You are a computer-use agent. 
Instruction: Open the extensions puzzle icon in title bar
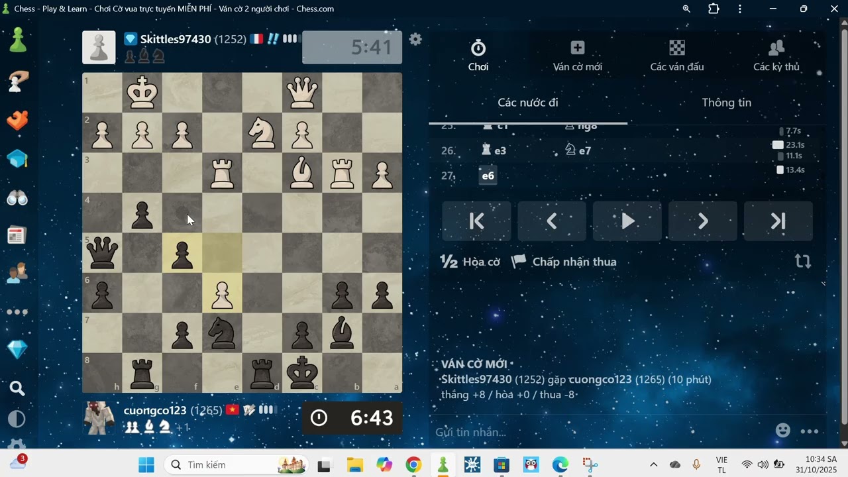714,9
